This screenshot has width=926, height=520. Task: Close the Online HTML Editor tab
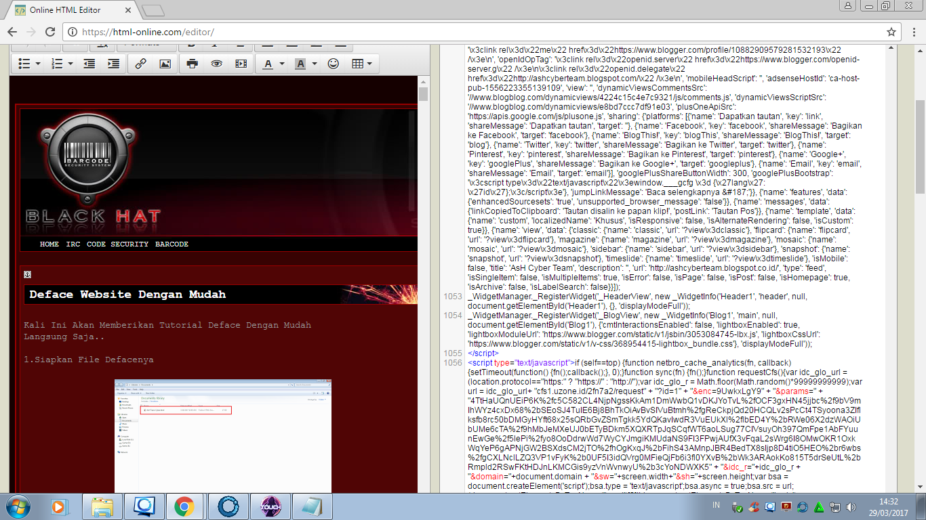click(x=129, y=10)
